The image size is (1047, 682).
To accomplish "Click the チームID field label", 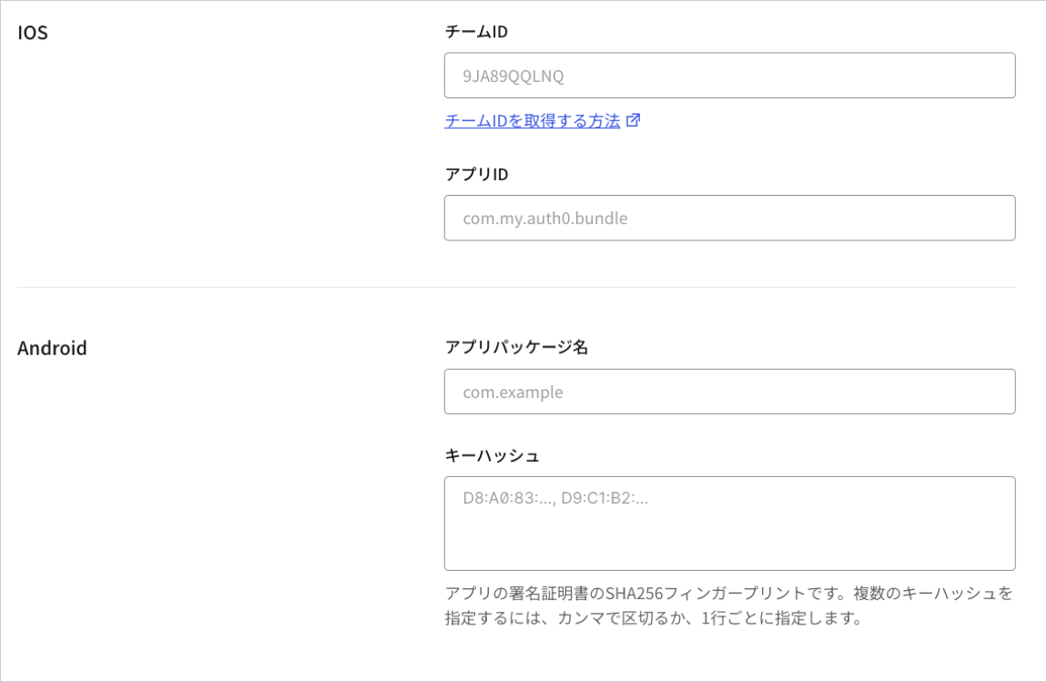I will tap(475, 31).
